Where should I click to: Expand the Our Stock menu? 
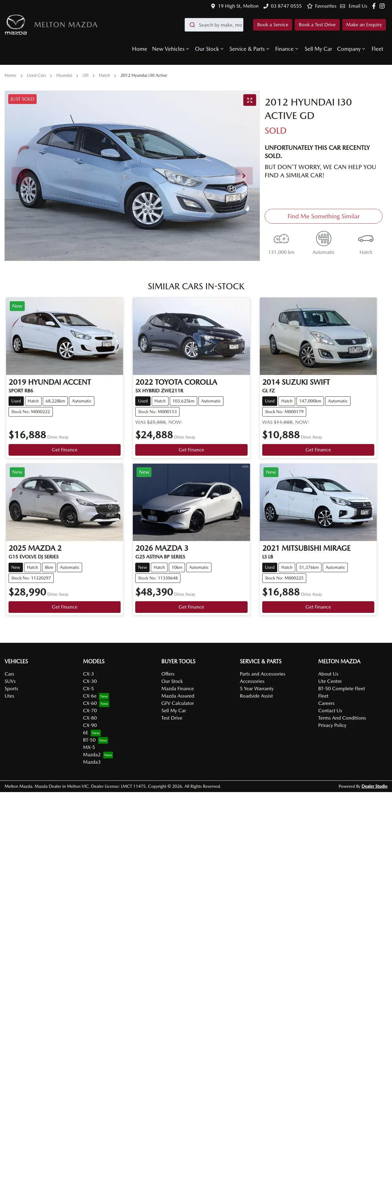click(209, 49)
